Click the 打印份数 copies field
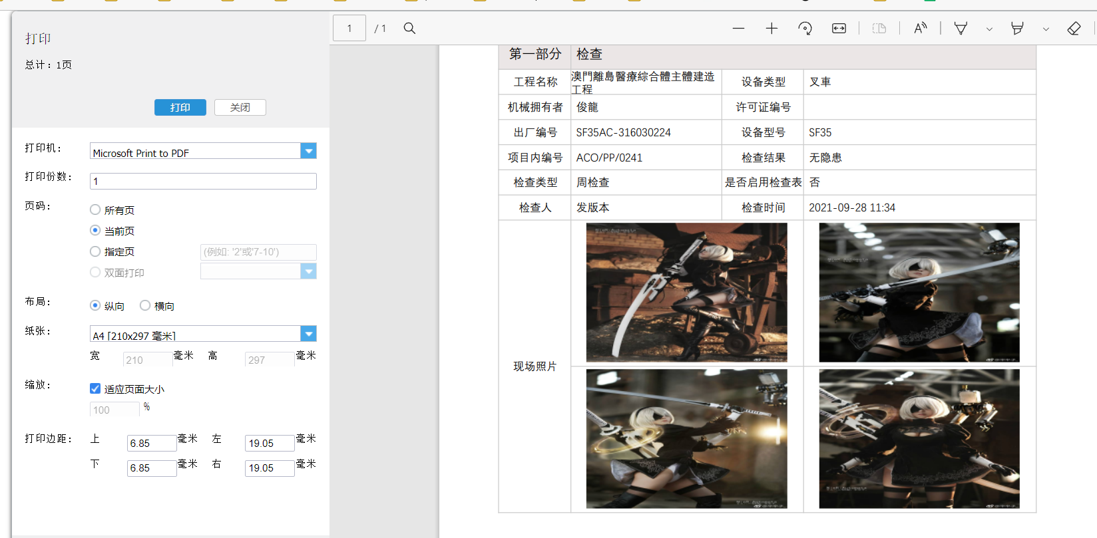This screenshot has height=538, width=1097. click(x=203, y=181)
